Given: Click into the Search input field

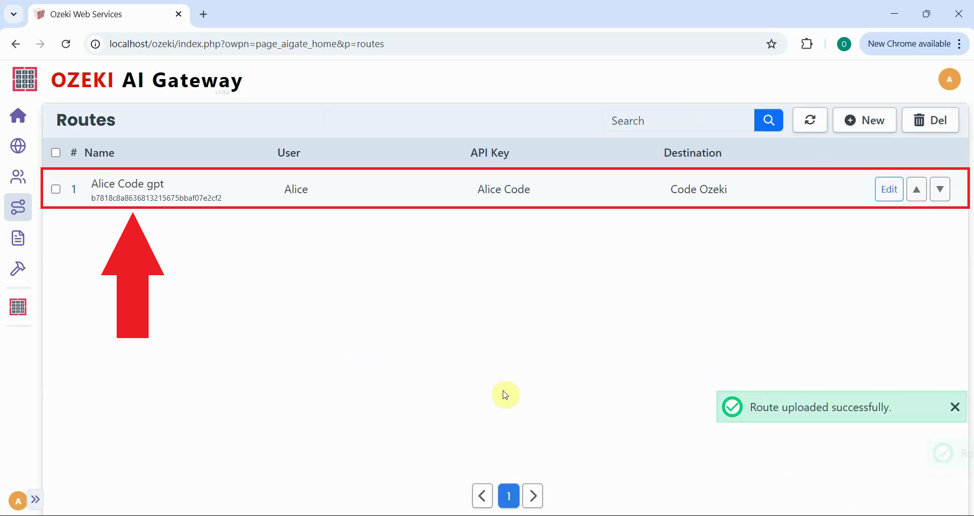Looking at the screenshot, I should (678, 121).
